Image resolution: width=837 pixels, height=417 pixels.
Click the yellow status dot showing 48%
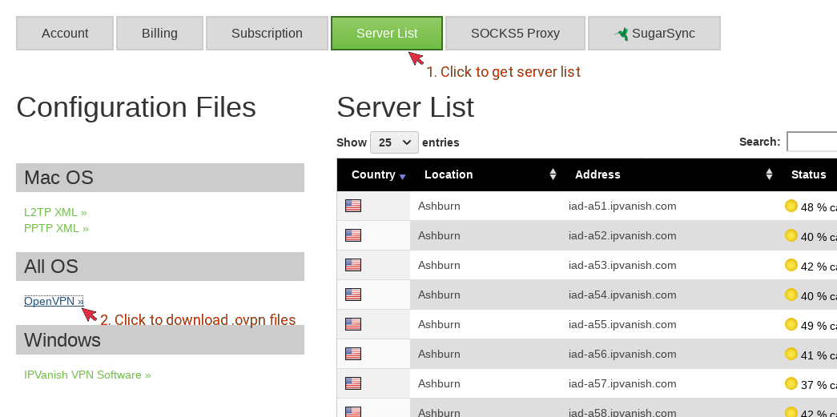tap(791, 206)
